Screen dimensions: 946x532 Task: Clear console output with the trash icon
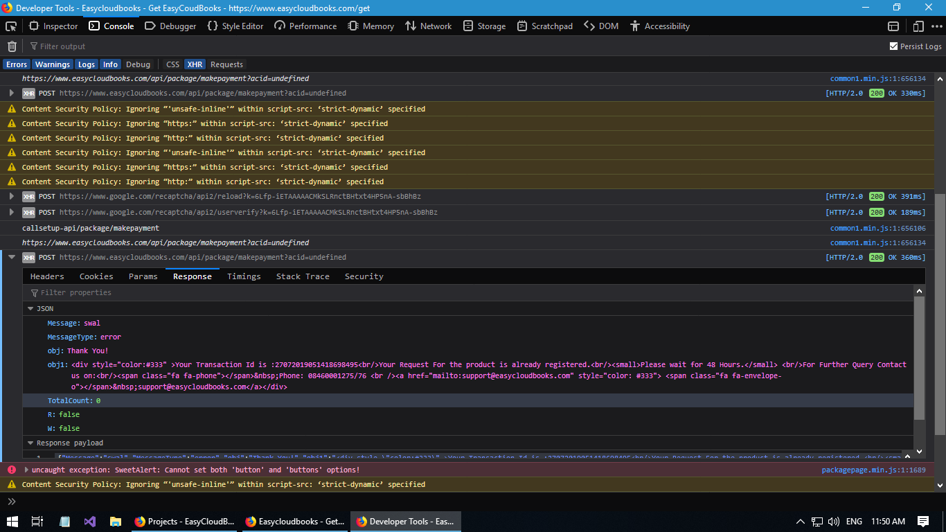click(x=12, y=46)
